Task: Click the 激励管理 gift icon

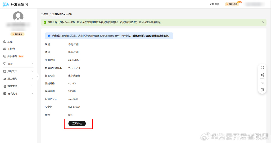Action: 5,86
